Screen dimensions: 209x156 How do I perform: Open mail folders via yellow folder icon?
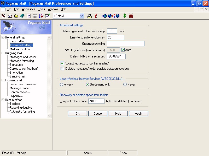[16, 16]
